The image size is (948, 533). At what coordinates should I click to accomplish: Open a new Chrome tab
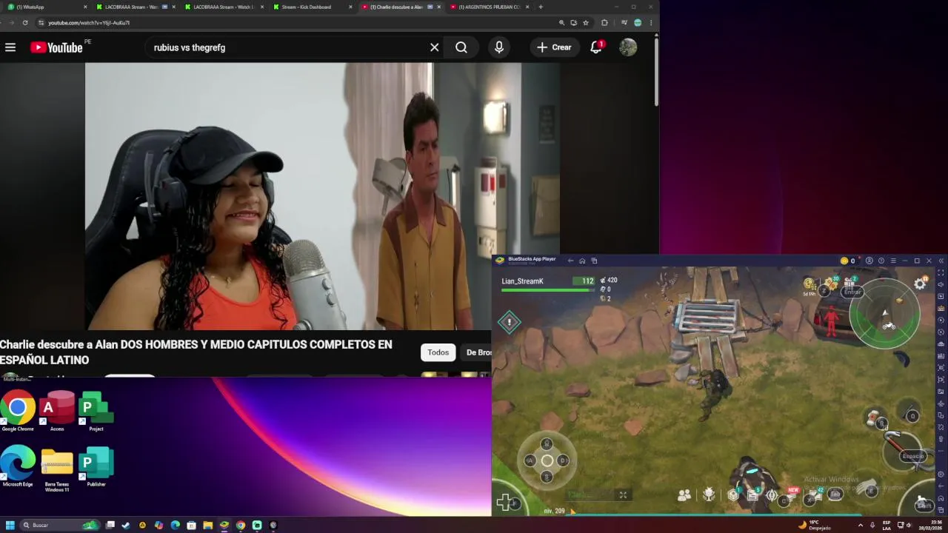tap(541, 7)
